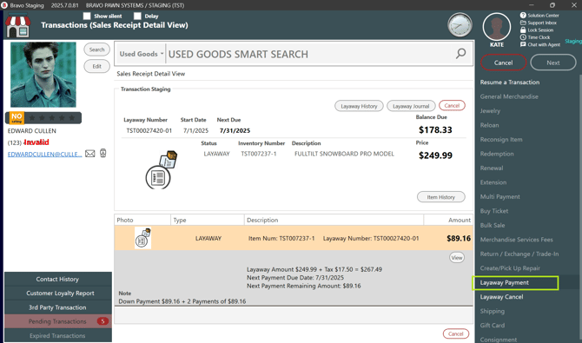Select General Merchandise
Screen dimensions: 582x343
(x=509, y=96)
